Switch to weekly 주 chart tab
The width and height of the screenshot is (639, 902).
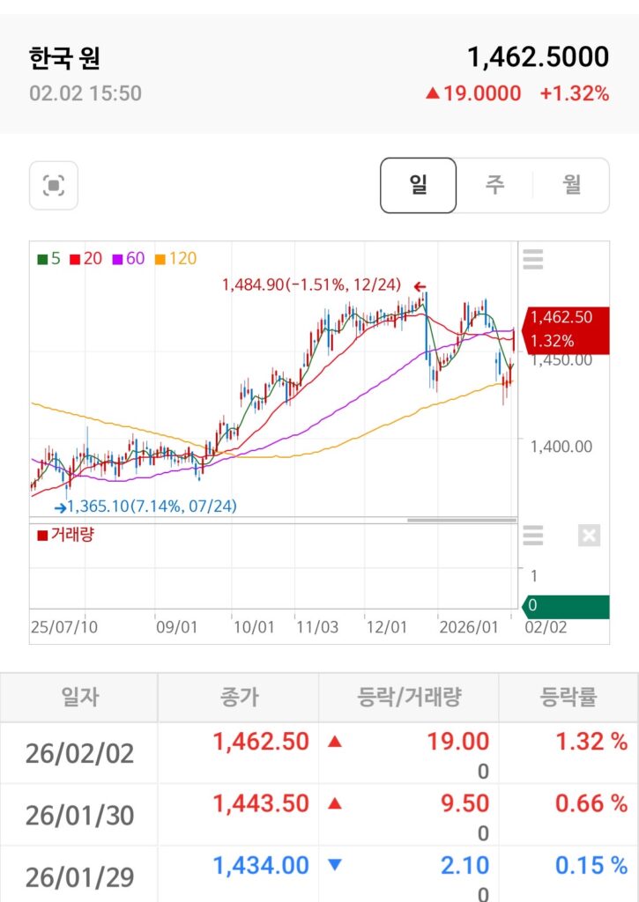pyautogui.click(x=494, y=185)
